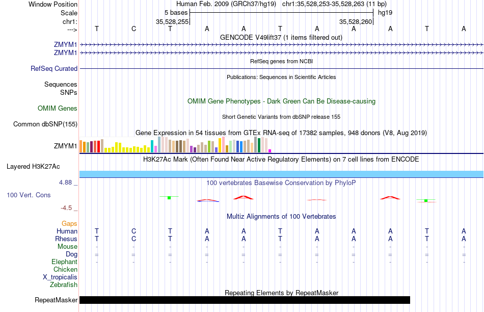Screen dimensions: 484x312
Task: Click 'Multiz Alignments of 100 Vertebrates' title
Action: point(281,216)
